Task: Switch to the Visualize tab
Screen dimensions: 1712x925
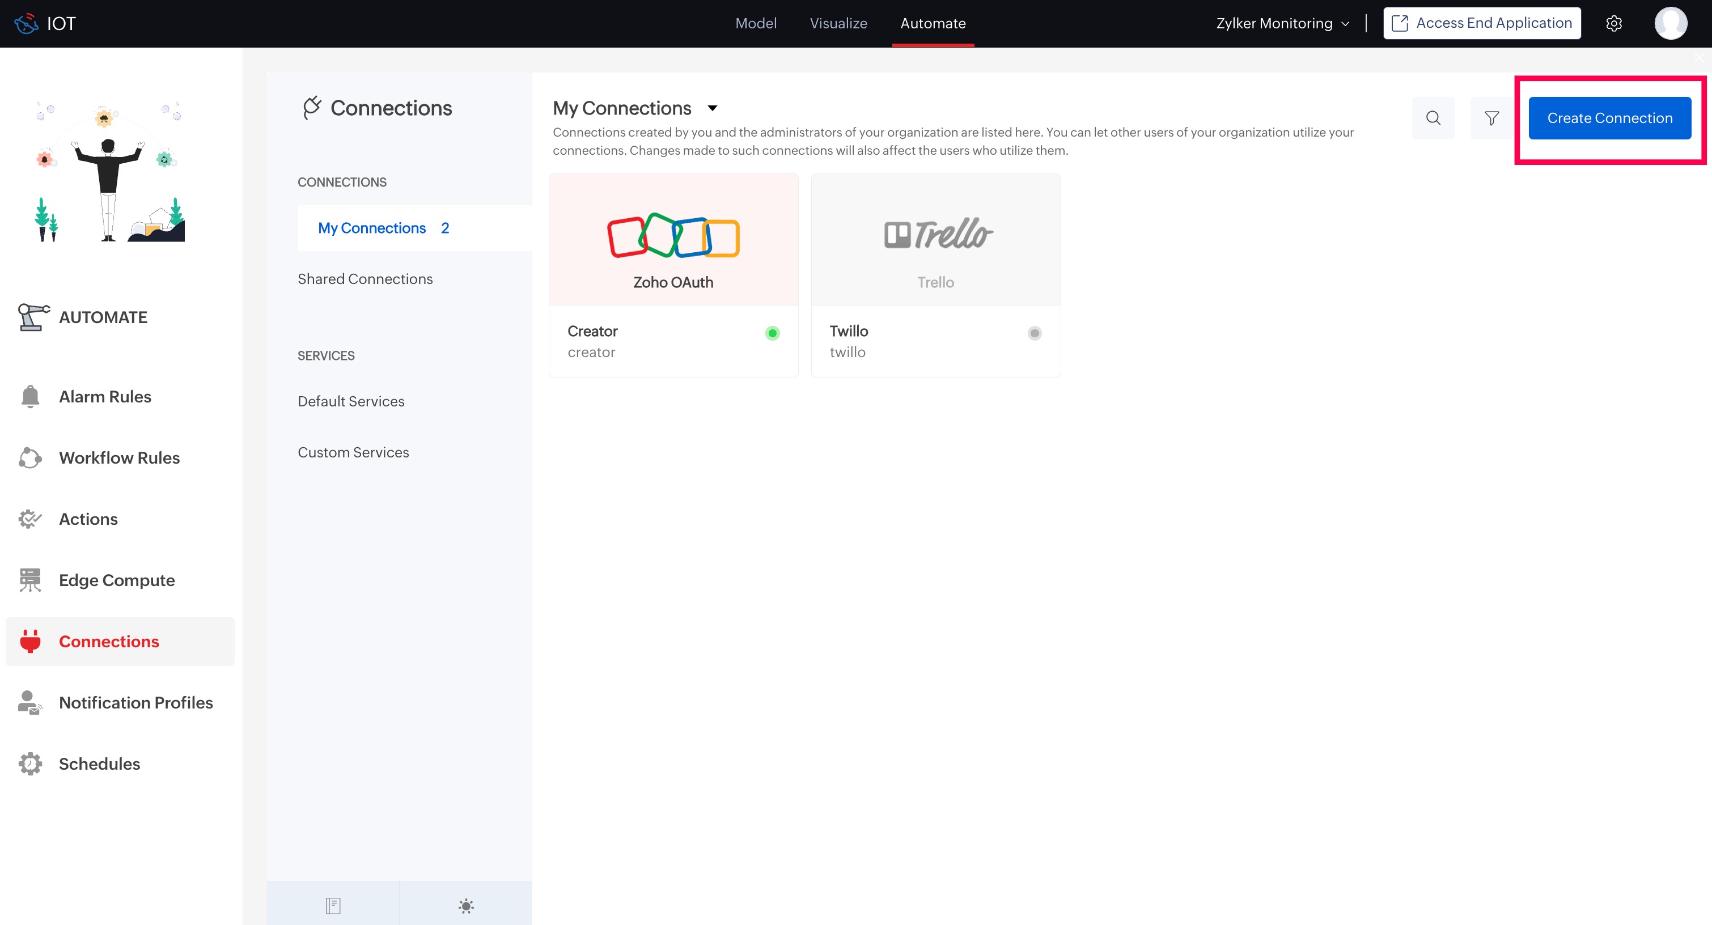Action: (838, 24)
